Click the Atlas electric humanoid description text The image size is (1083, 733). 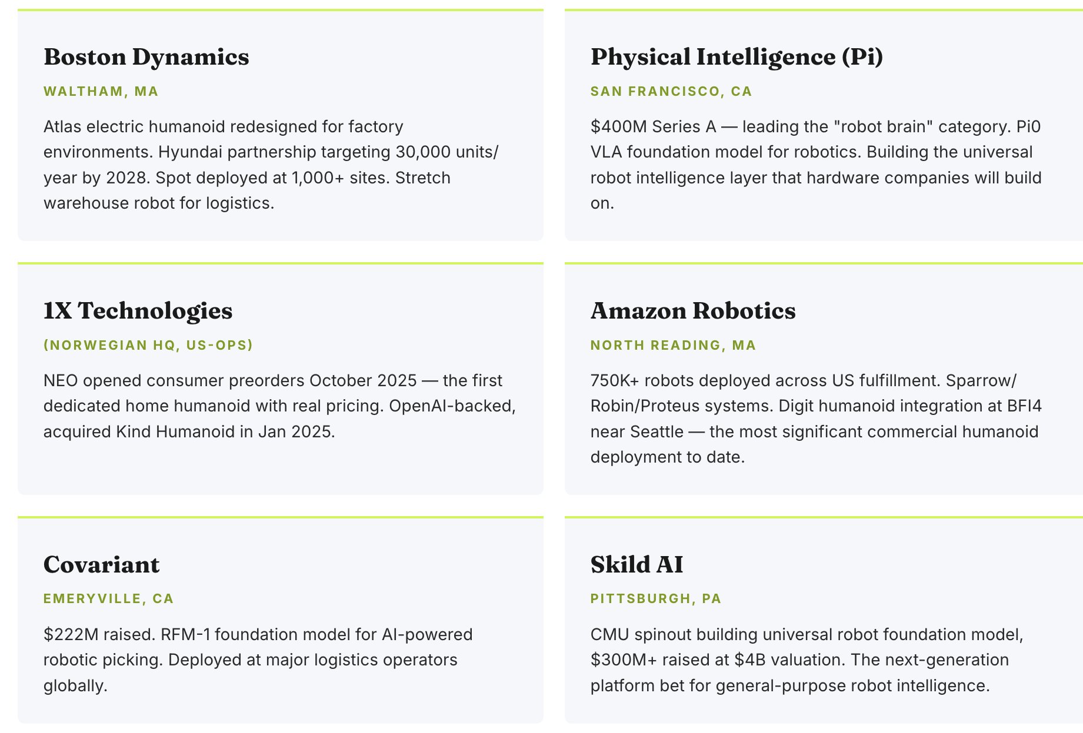(271, 165)
